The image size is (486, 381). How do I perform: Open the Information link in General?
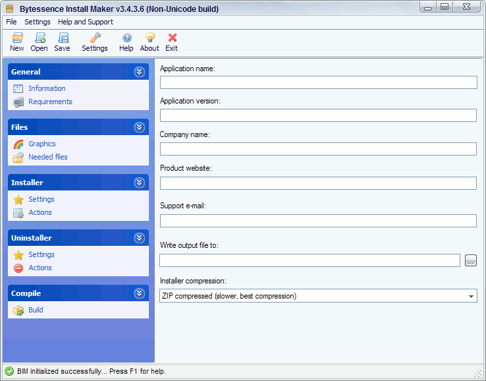pos(47,88)
